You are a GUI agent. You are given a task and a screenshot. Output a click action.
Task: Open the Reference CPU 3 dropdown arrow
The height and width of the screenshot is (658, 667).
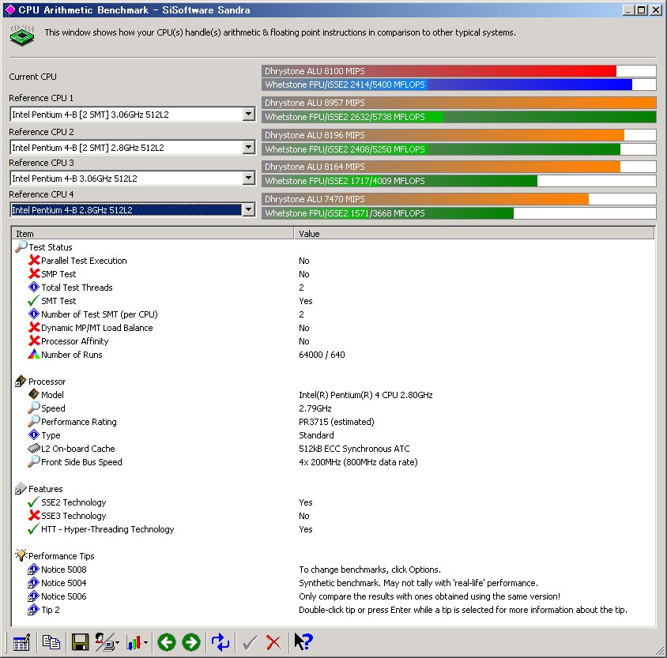tap(249, 178)
